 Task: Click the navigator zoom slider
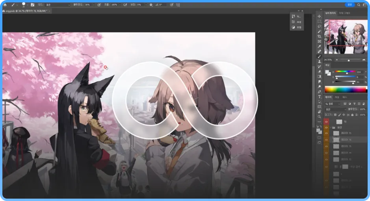(x=349, y=60)
